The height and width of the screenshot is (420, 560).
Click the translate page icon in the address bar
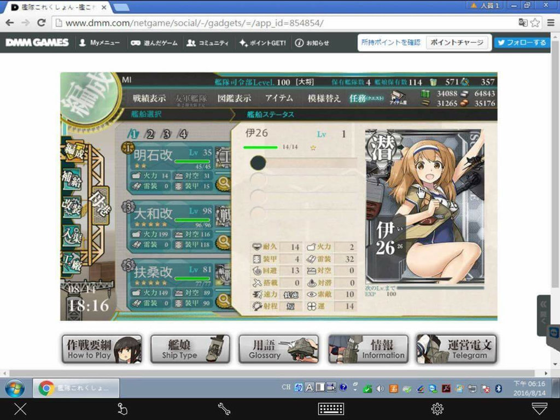[523, 23]
